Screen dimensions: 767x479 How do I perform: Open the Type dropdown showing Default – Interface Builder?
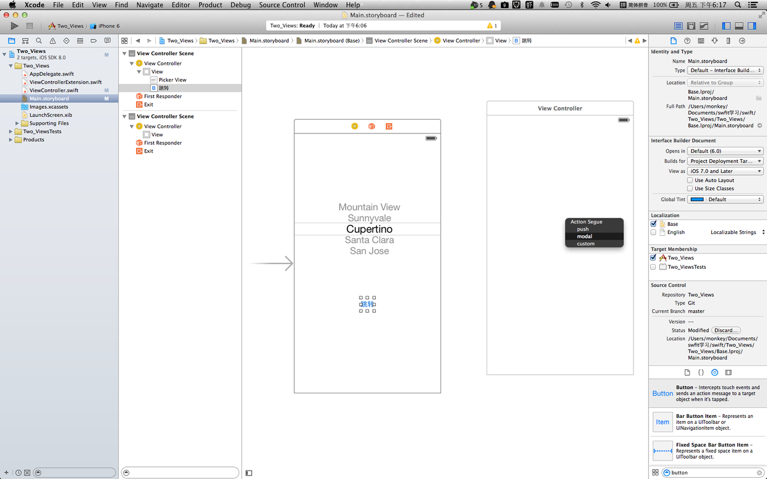tap(725, 70)
